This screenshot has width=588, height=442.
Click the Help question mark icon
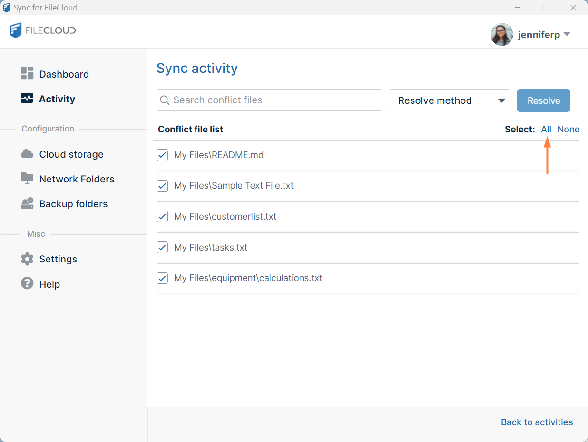[27, 284]
